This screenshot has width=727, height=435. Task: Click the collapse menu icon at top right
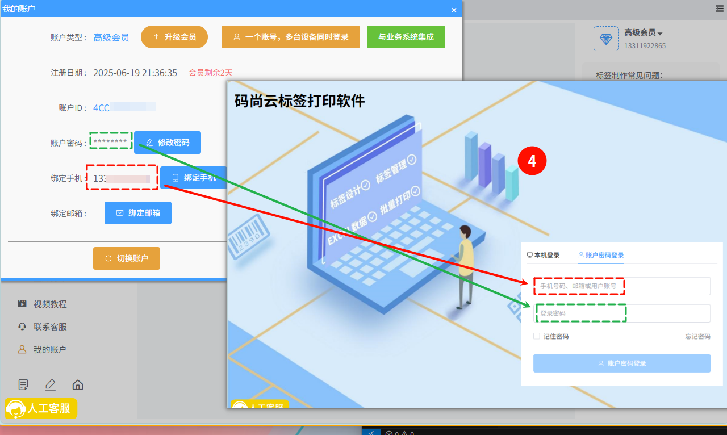720,9
